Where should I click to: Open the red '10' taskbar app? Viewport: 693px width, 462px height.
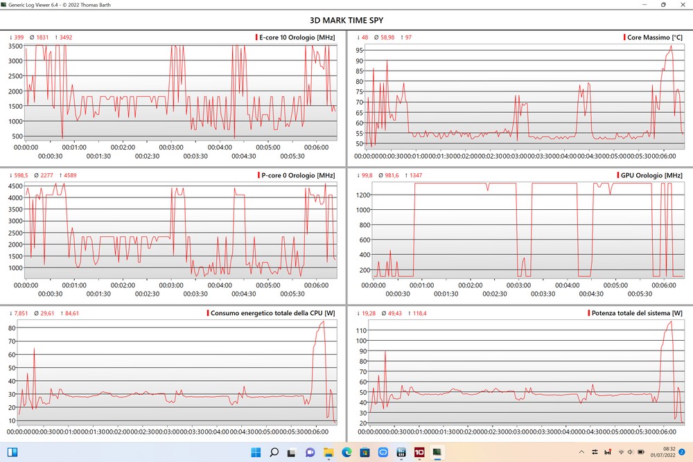pos(419,452)
